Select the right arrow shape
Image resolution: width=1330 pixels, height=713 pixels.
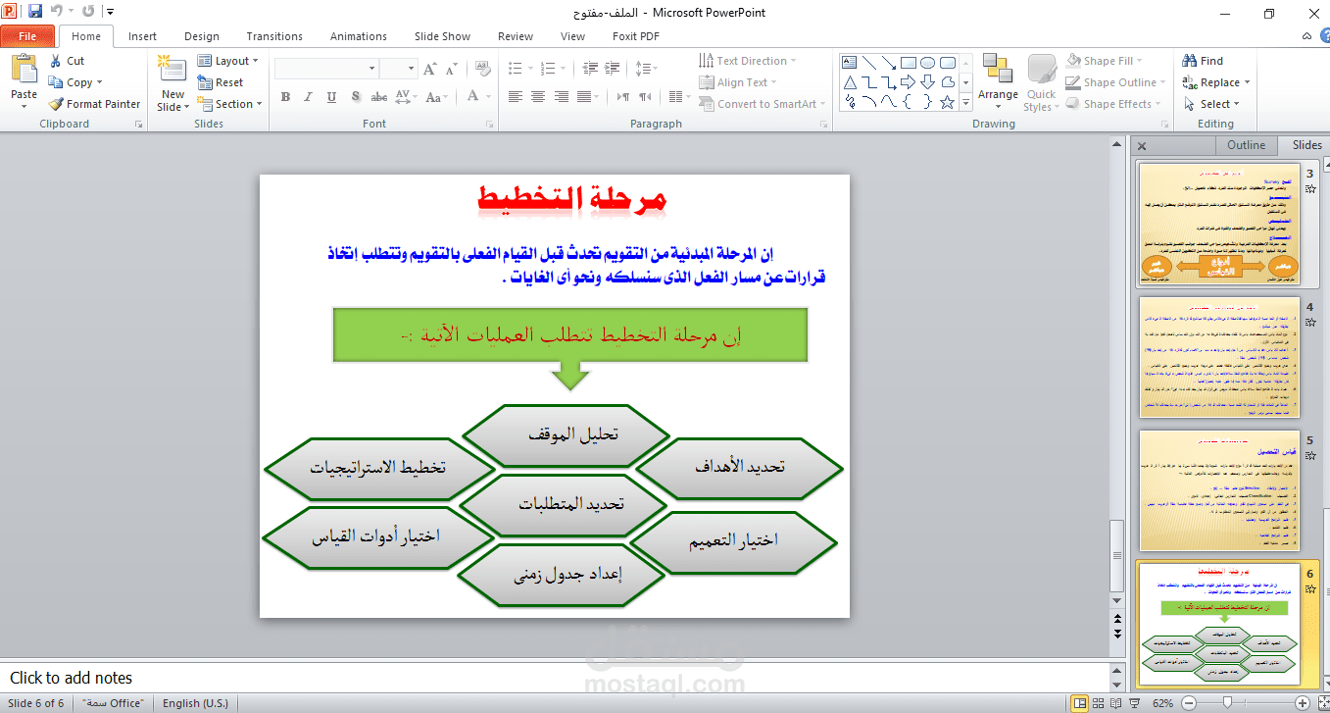909,81
